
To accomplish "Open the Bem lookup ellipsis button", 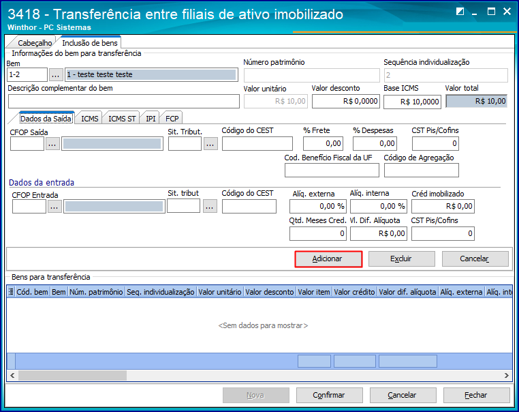I will coord(56,74).
